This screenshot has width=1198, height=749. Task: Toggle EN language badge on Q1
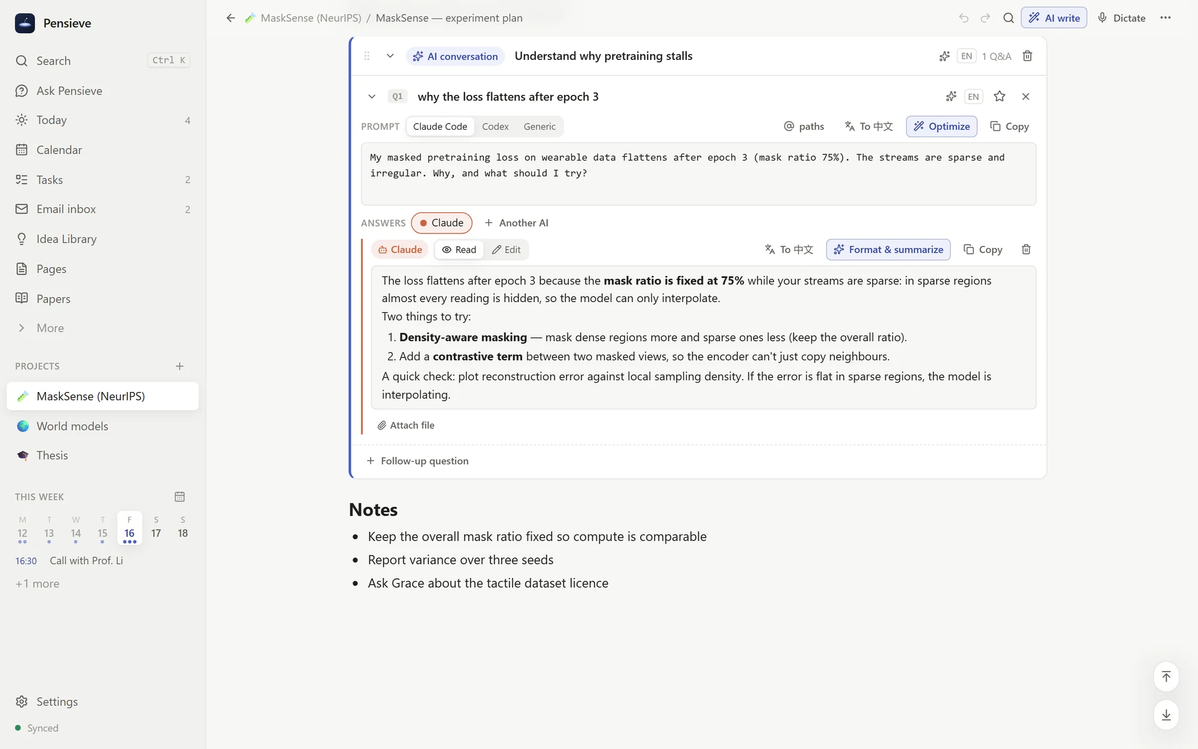973,97
